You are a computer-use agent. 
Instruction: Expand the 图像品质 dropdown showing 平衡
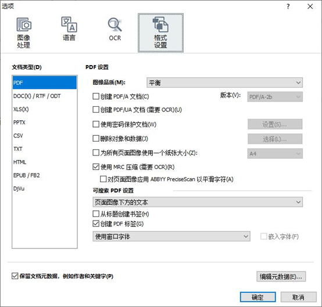(x=224, y=82)
